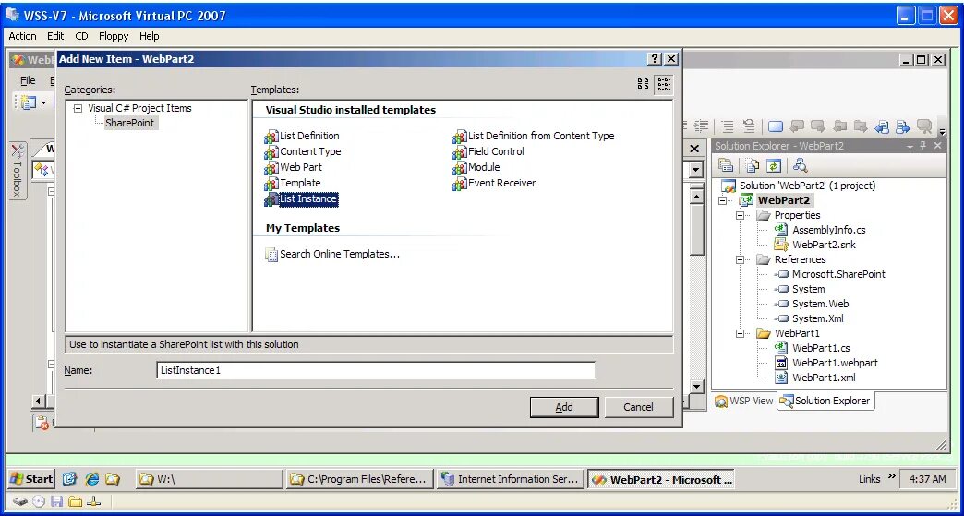Collapse Visual C# Project Items category
Screen dimensions: 964x516
point(78,109)
